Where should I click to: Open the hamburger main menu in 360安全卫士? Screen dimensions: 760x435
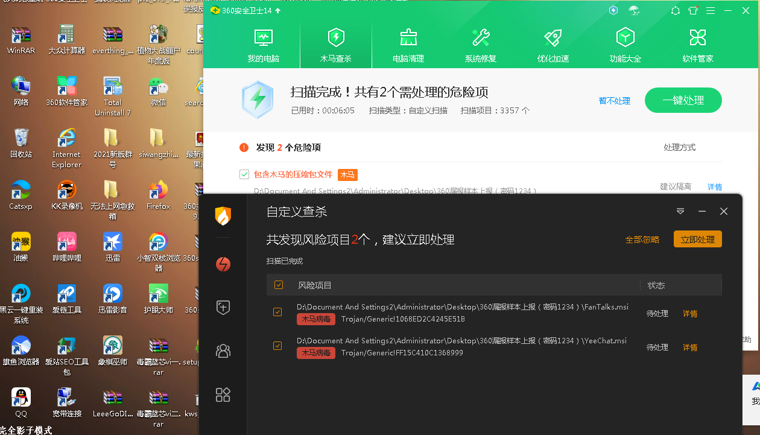click(711, 10)
